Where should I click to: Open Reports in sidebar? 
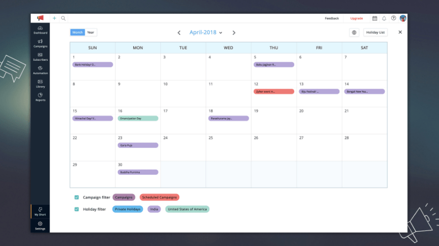(41, 97)
